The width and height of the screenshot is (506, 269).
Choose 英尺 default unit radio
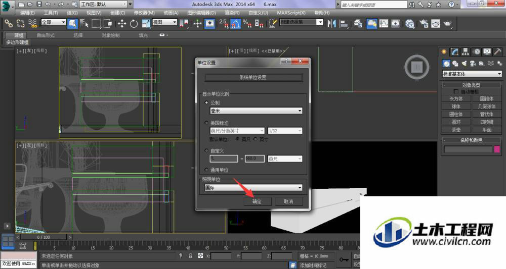pos(237,139)
